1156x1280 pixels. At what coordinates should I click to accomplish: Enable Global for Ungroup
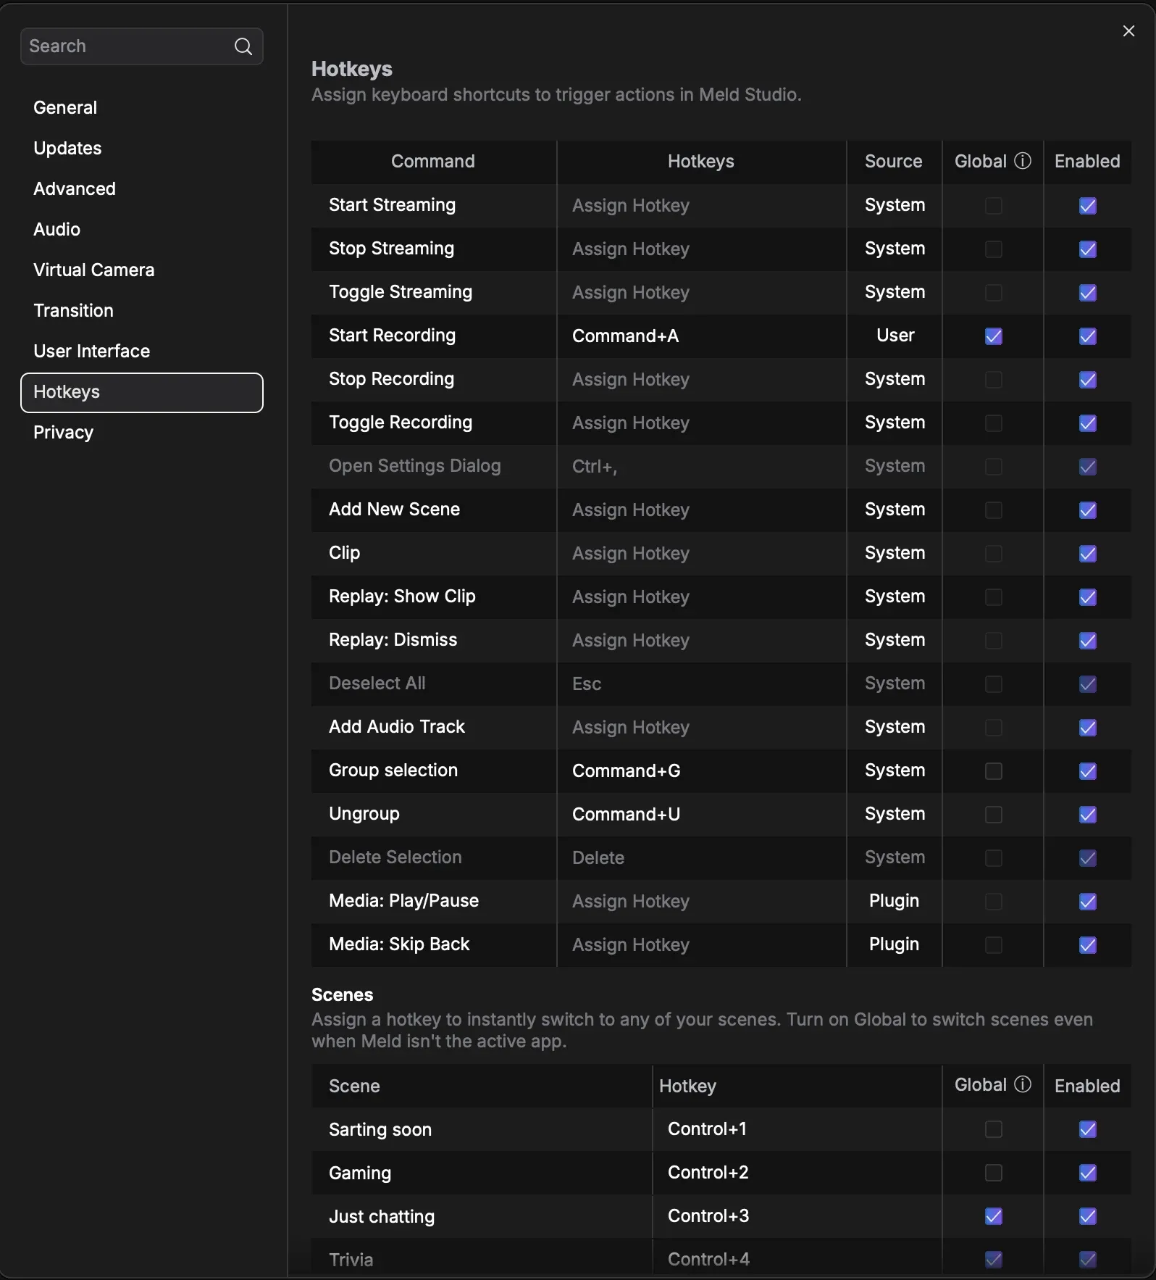[x=994, y=815]
